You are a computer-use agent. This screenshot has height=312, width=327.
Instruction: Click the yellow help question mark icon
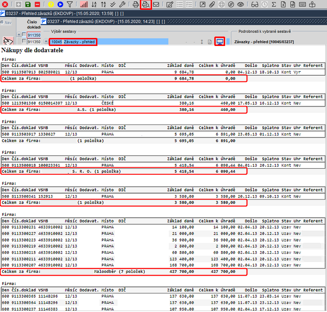(x=51, y=5)
